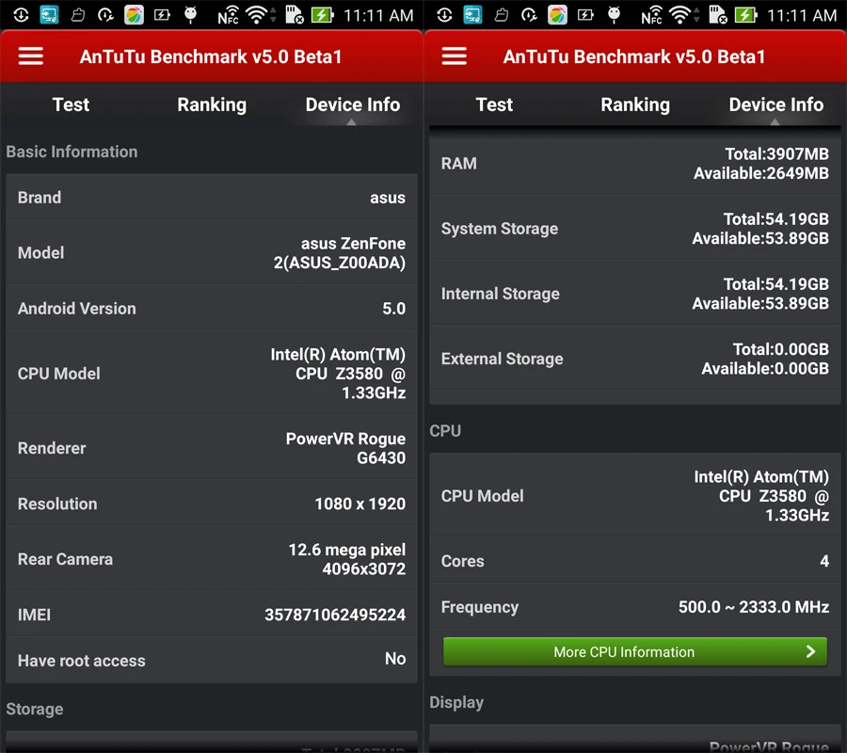The width and height of the screenshot is (847, 753).
Task: Tap AnTuTu Benchmark v5.0 Beta1 title, left screen
Action: pos(211,56)
